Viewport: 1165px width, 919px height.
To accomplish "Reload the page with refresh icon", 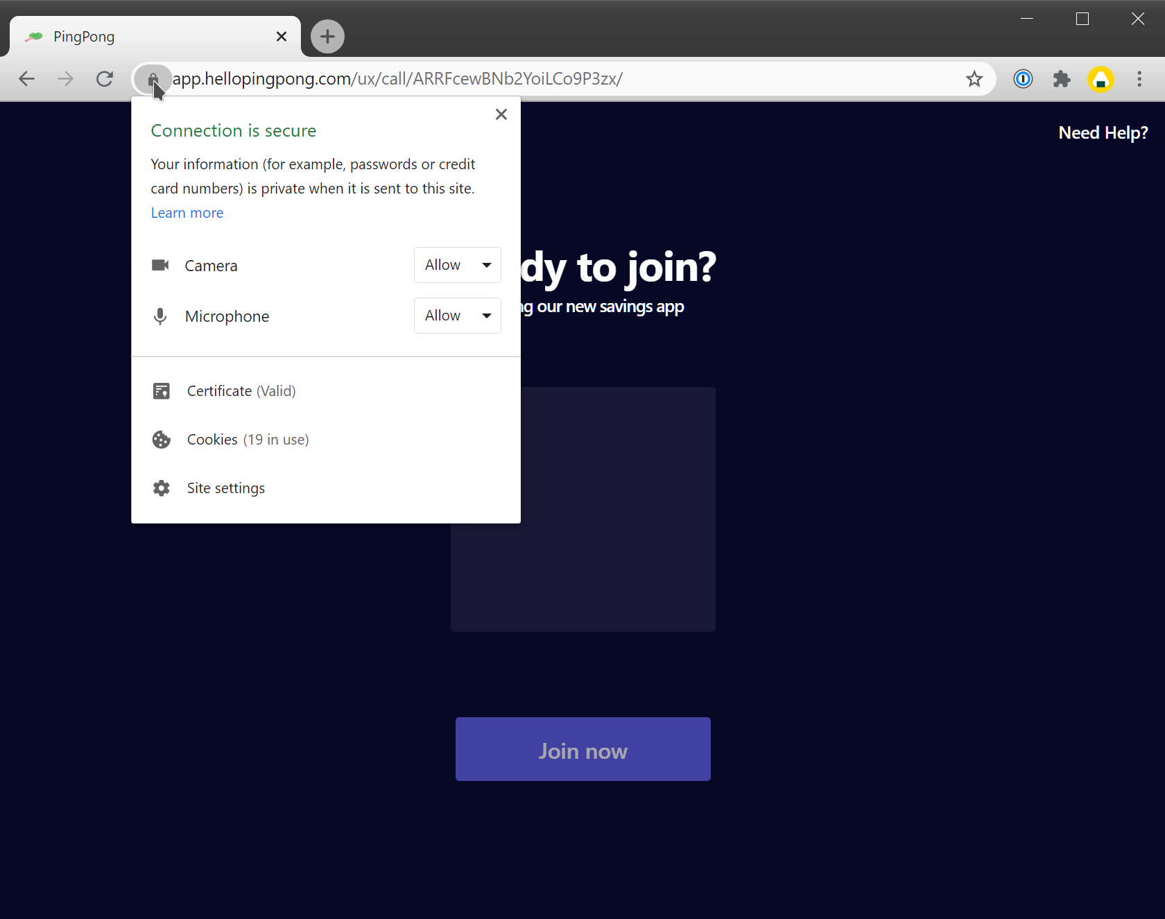I will point(105,79).
